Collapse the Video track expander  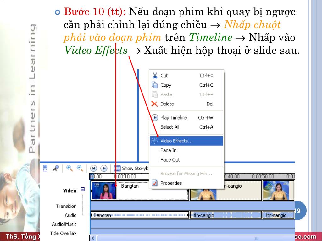click(83, 189)
